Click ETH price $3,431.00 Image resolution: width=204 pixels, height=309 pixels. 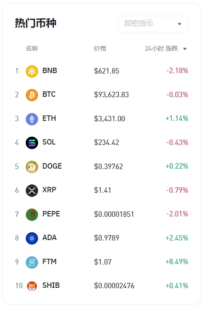pyautogui.click(x=109, y=119)
